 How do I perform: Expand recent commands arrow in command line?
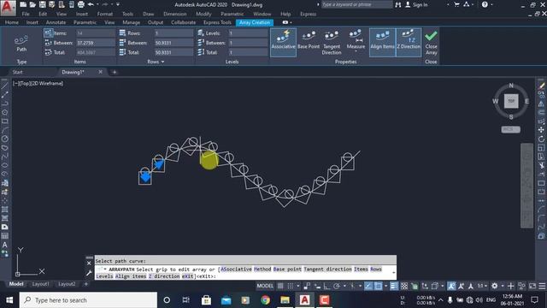click(x=393, y=272)
